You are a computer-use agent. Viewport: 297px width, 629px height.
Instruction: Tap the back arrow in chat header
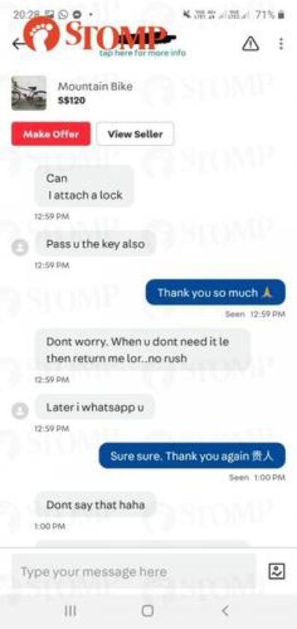(x=18, y=43)
